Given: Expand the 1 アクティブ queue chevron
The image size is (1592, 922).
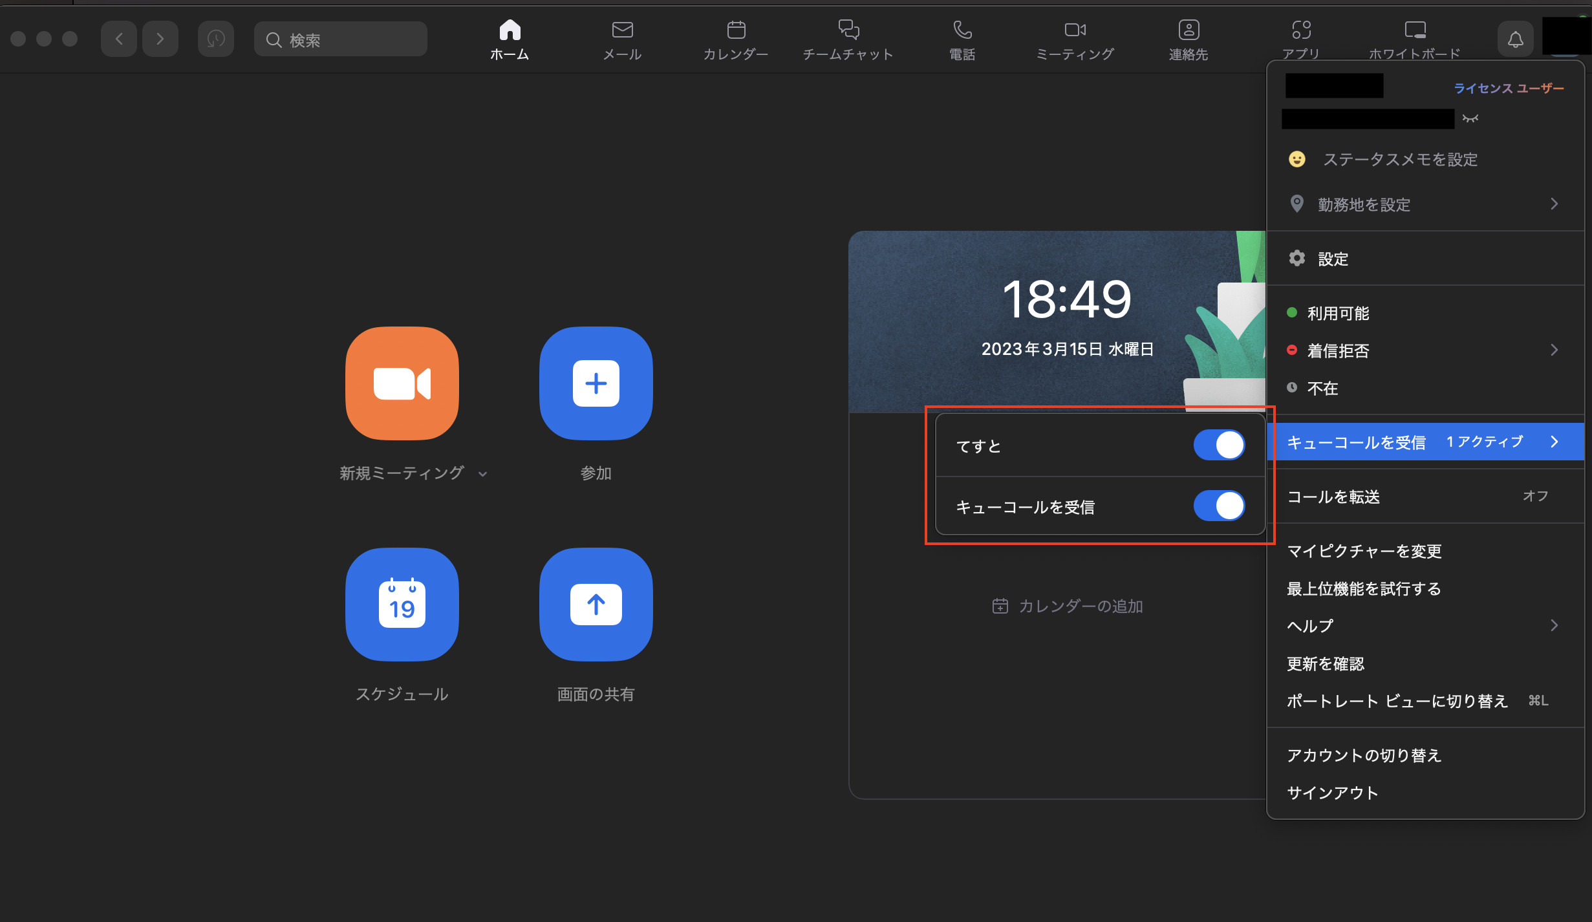Looking at the screenshot, I should [x=1554, y=442].
